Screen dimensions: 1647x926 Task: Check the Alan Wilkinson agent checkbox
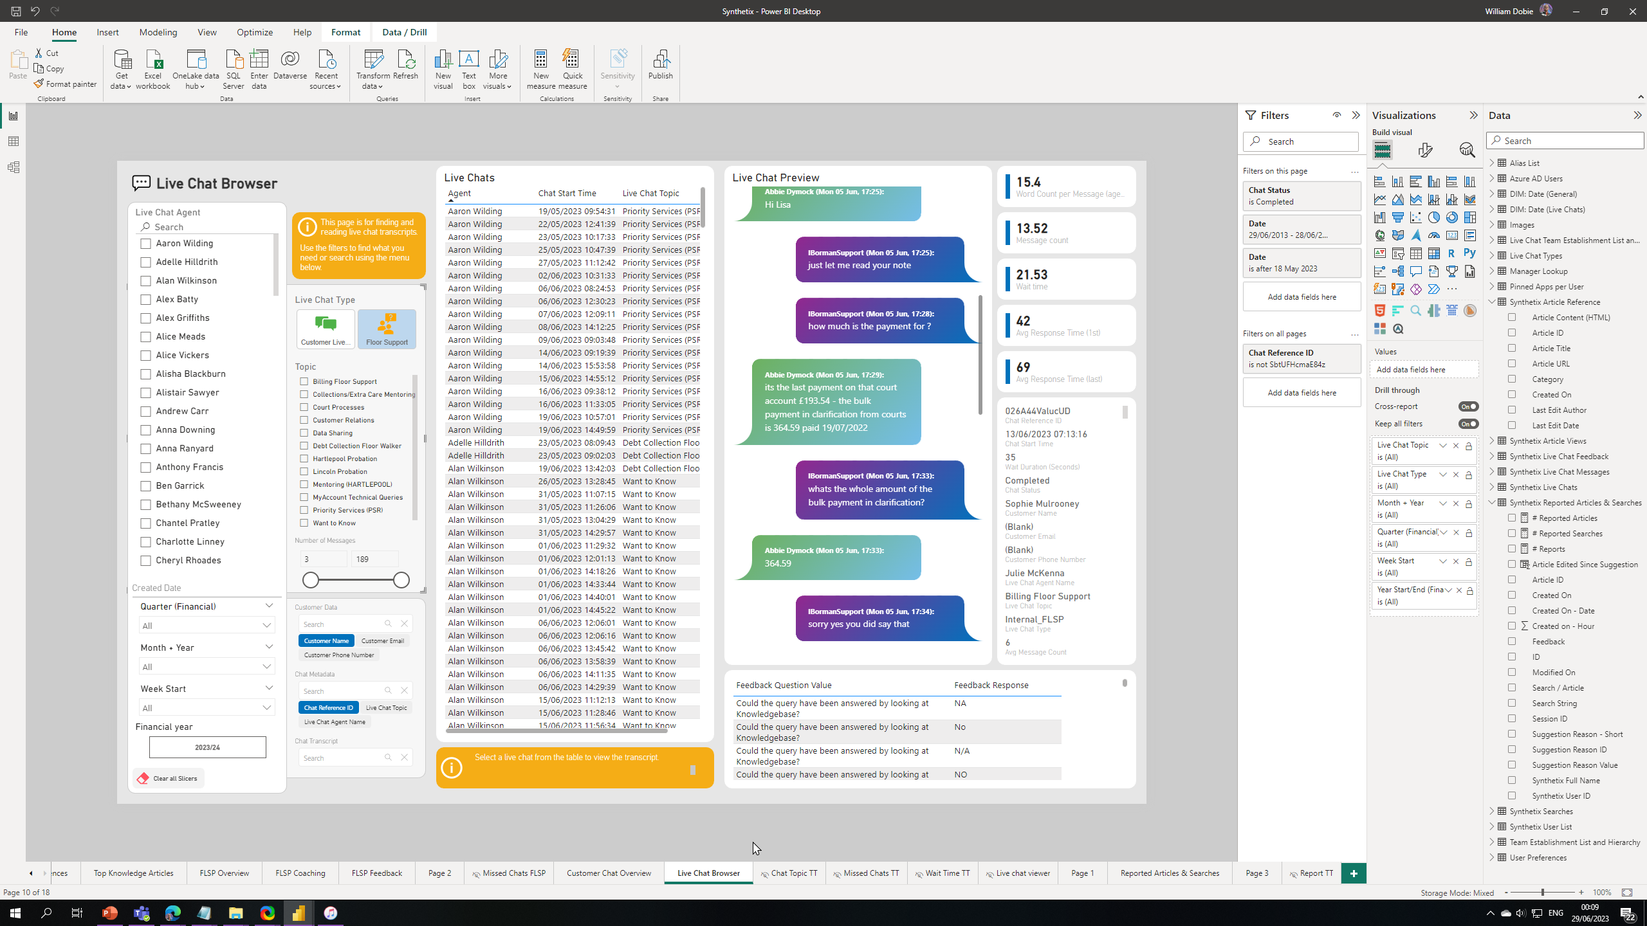click(146, 281)
